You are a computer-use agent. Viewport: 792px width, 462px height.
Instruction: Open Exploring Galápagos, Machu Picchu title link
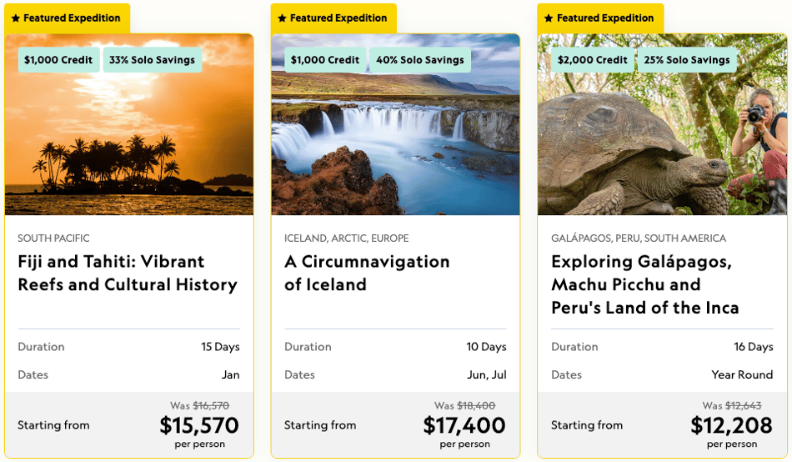(645, 284)
